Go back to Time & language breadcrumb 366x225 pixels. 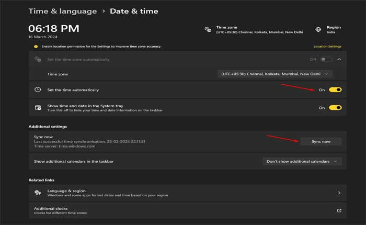(x=63, y=11)
